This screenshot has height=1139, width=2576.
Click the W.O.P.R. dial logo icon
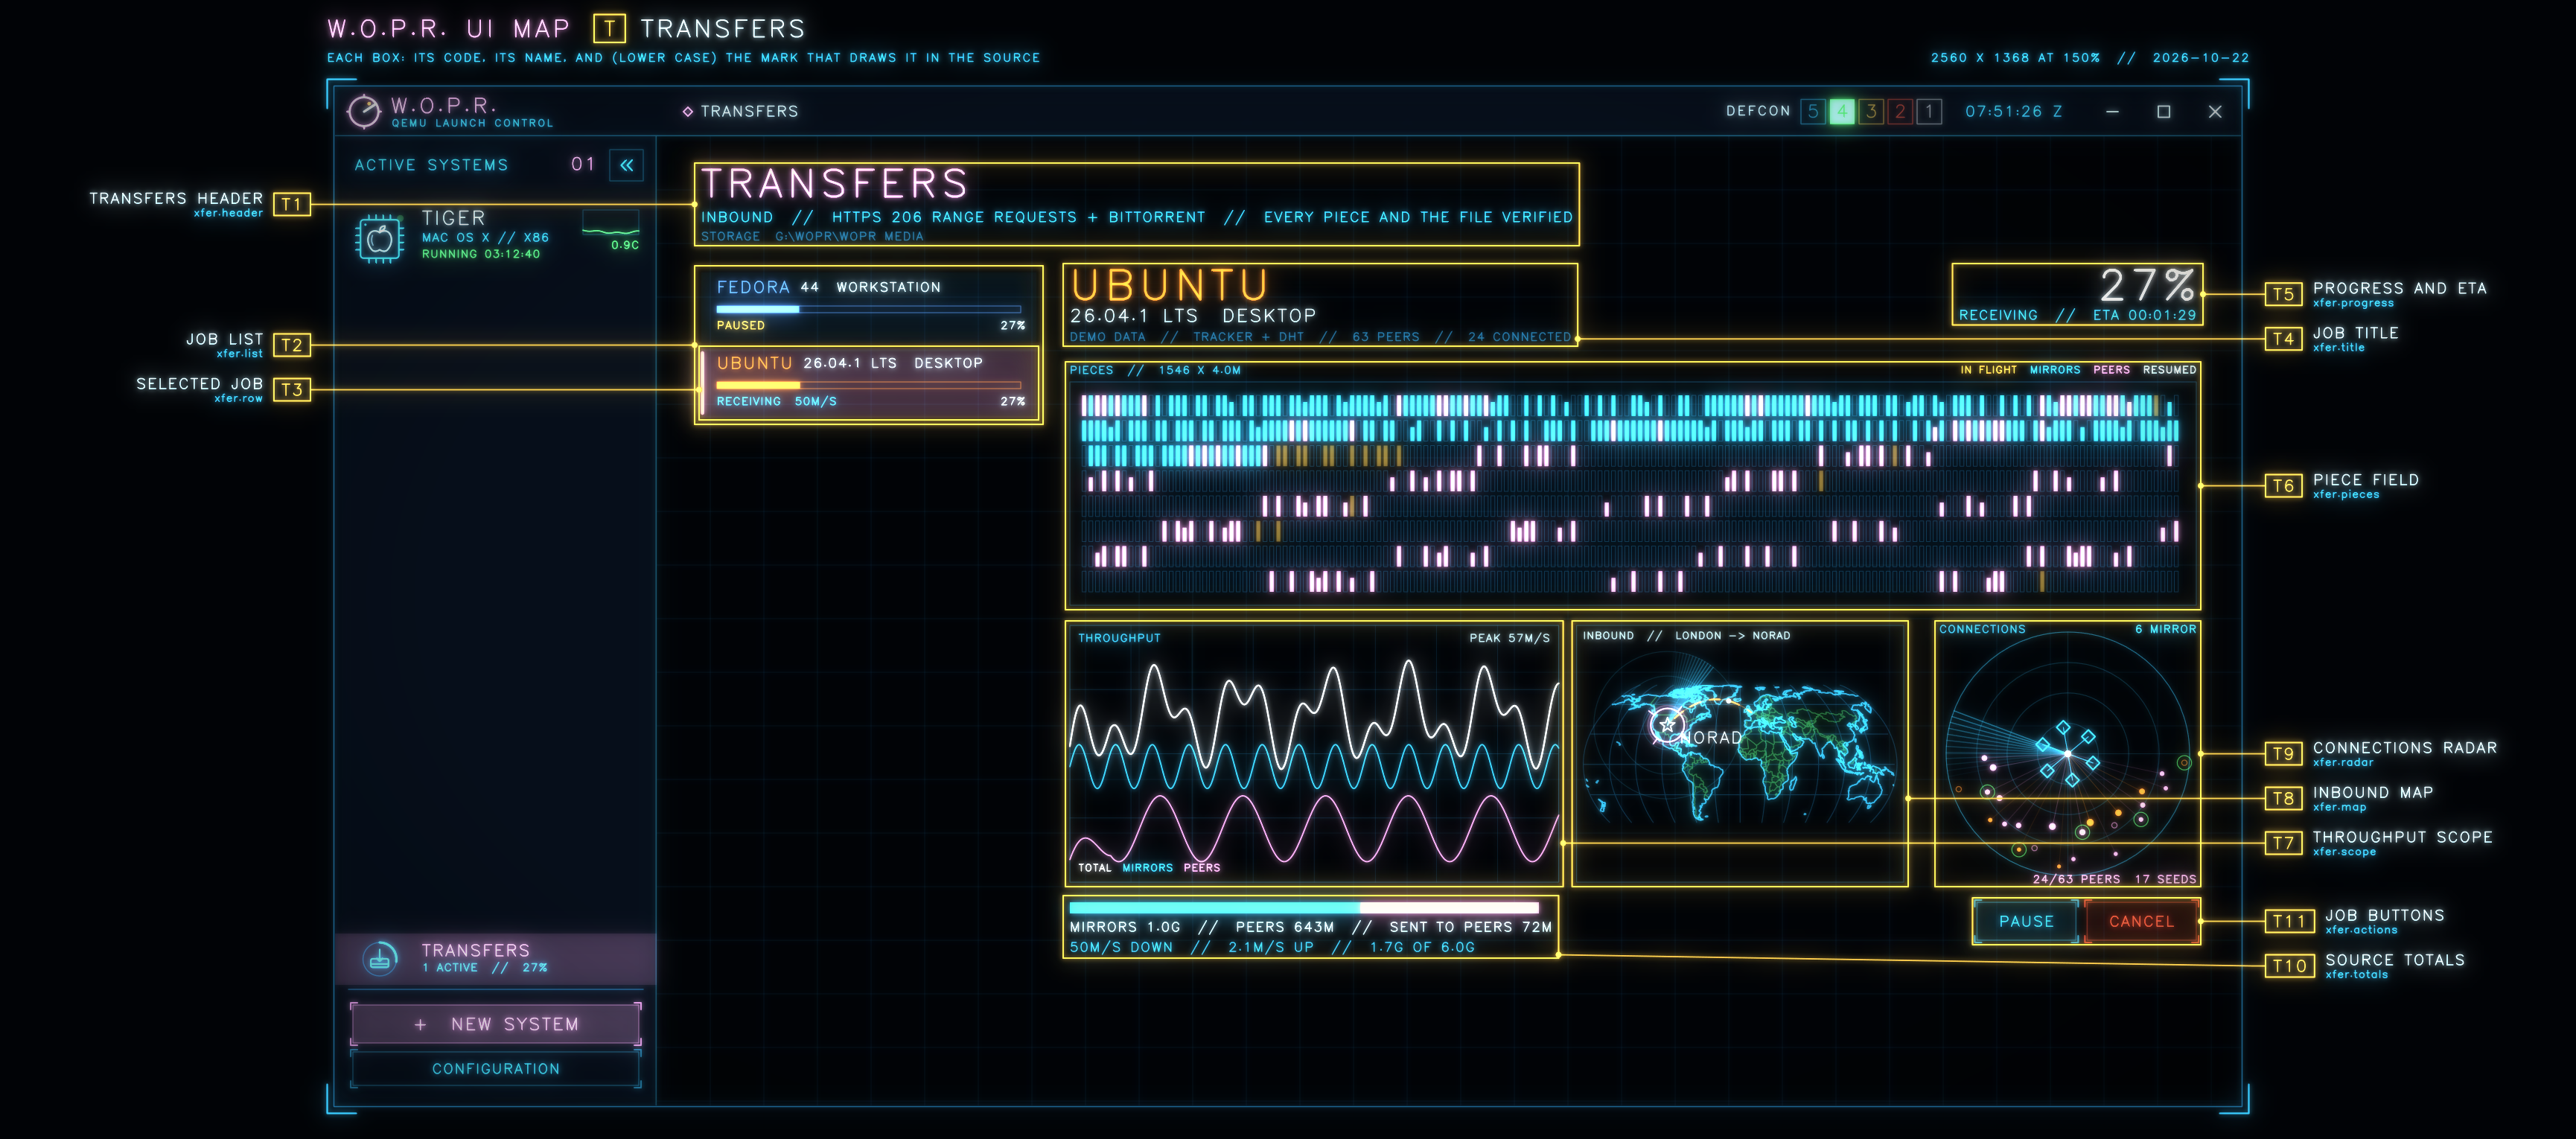(364, 111)
